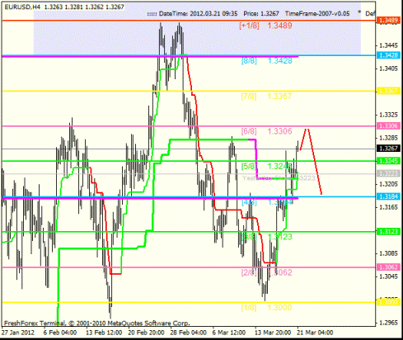Click the blue 1.3428 value beside [8/8]

click(279, 61)
